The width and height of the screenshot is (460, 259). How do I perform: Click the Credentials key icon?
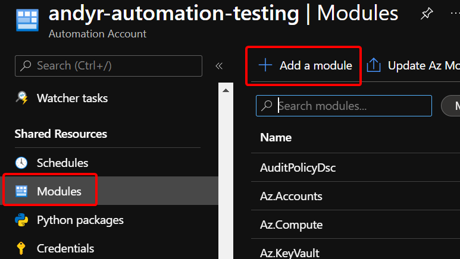21,248
